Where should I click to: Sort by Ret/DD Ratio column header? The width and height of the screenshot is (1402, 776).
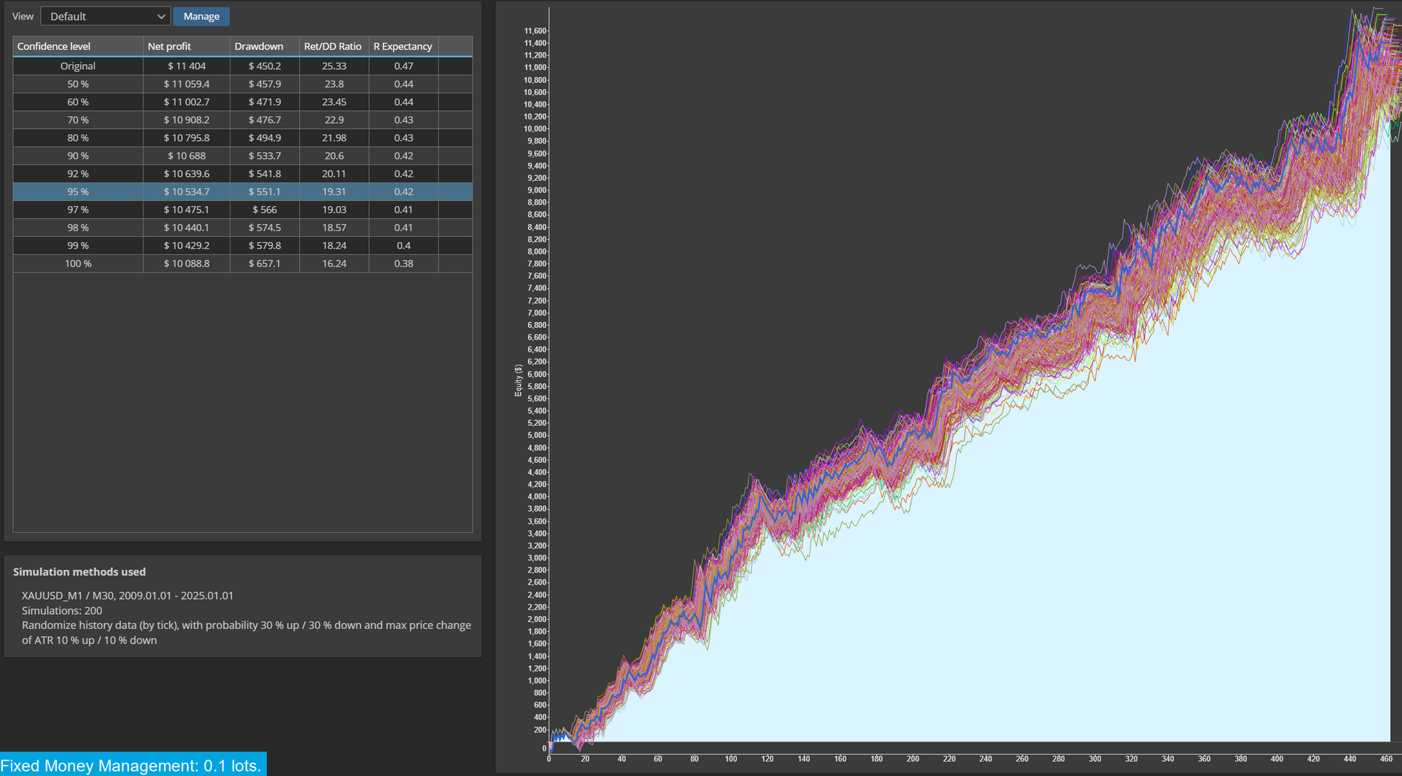point(334,46)
